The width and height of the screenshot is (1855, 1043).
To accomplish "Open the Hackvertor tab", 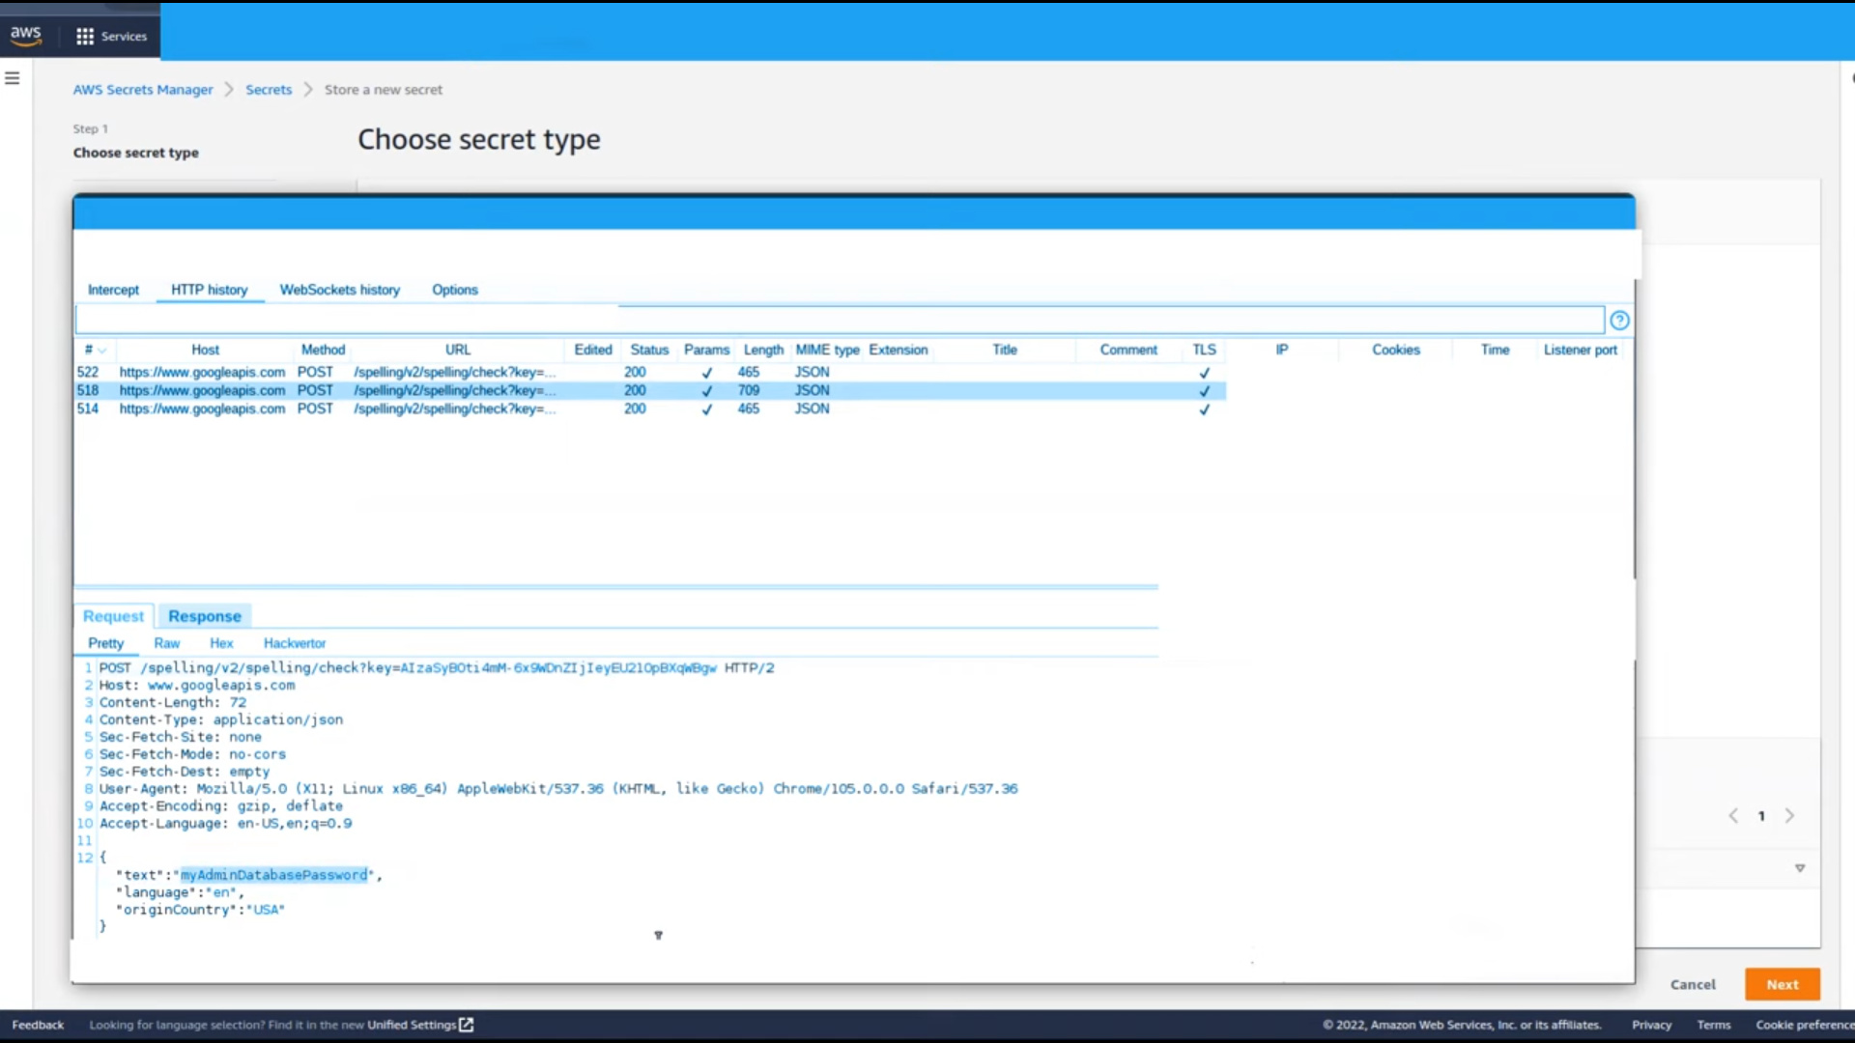I will pos(295,643).
